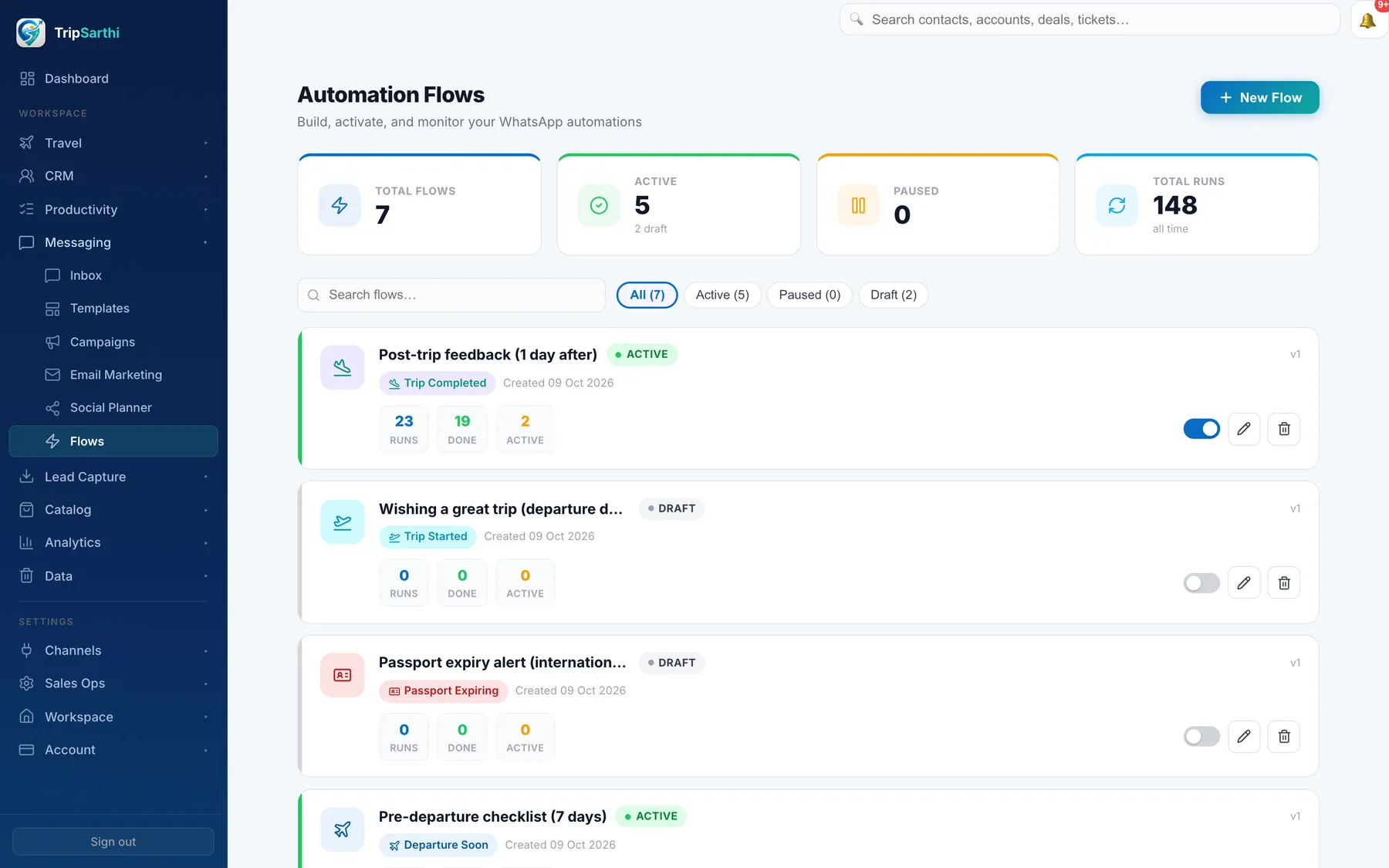Click the Passport expiry alert card icon
Image resolution: width=1389 pixels, height=868 pixels.
pyautogui.click(x=343, y=675)
